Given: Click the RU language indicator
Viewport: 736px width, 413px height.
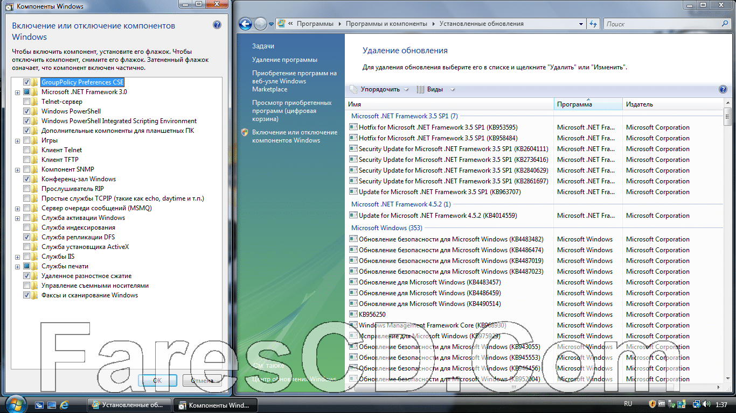Looking at the screenshot, I should coord(628,404).
